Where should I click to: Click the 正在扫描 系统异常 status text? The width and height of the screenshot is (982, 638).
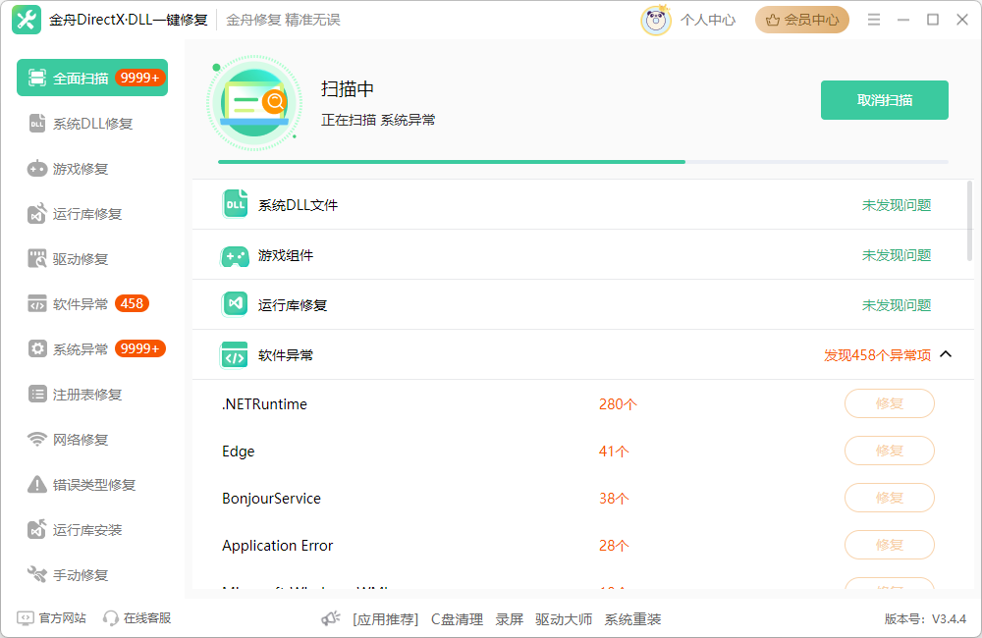(378, 120)
